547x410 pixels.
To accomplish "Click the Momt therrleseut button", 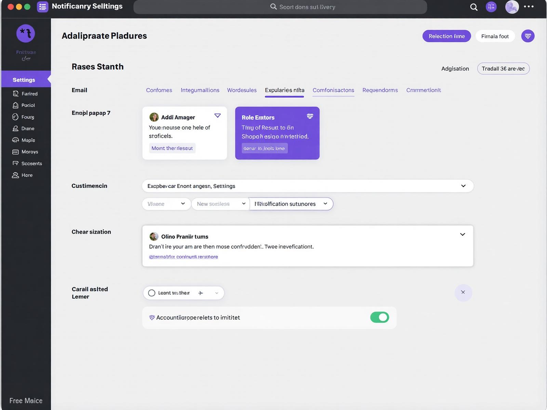I will click(172, 148).
